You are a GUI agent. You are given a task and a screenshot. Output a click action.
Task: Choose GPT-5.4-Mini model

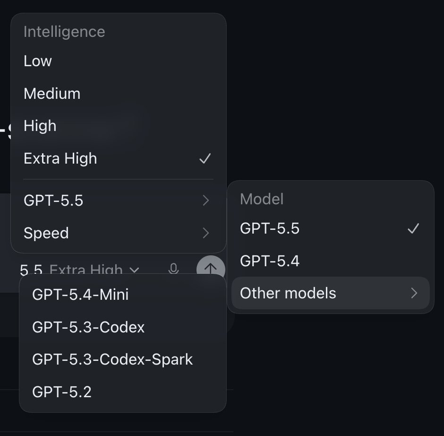123,295
